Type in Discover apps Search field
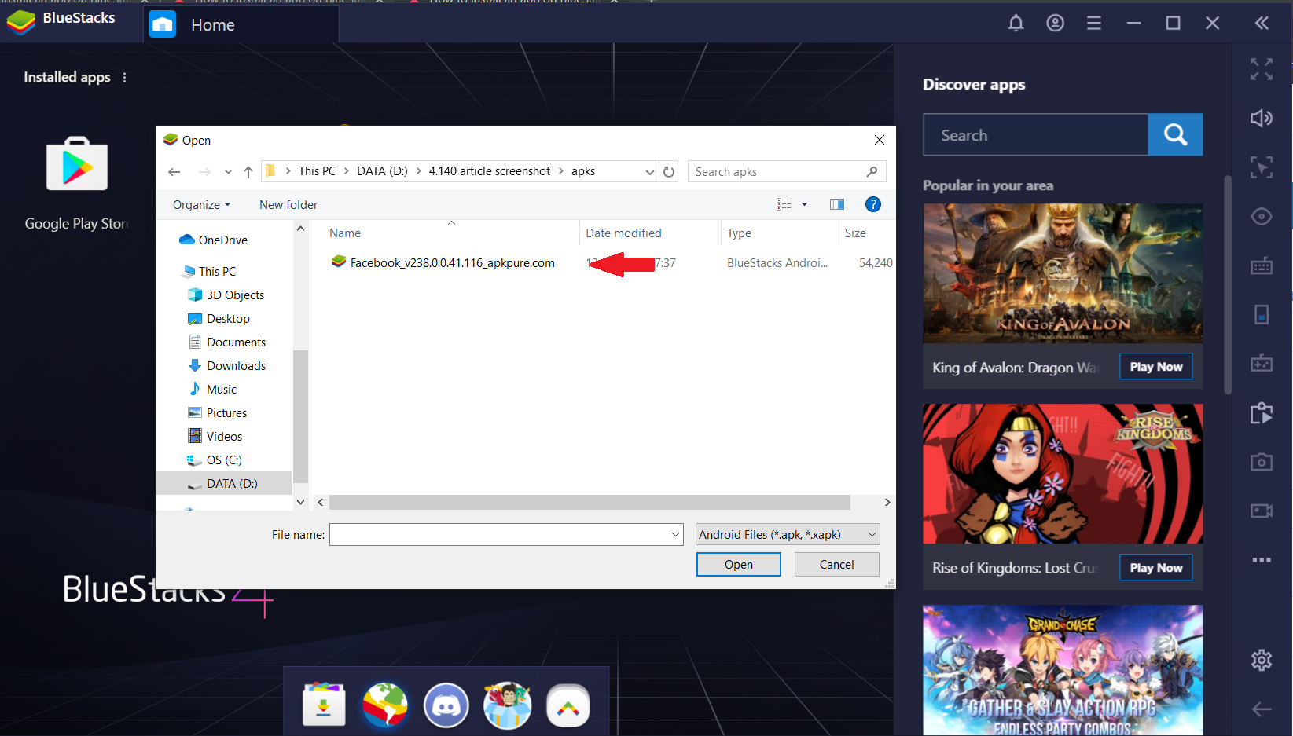The image size is (1293, 736). point(1035,134)
